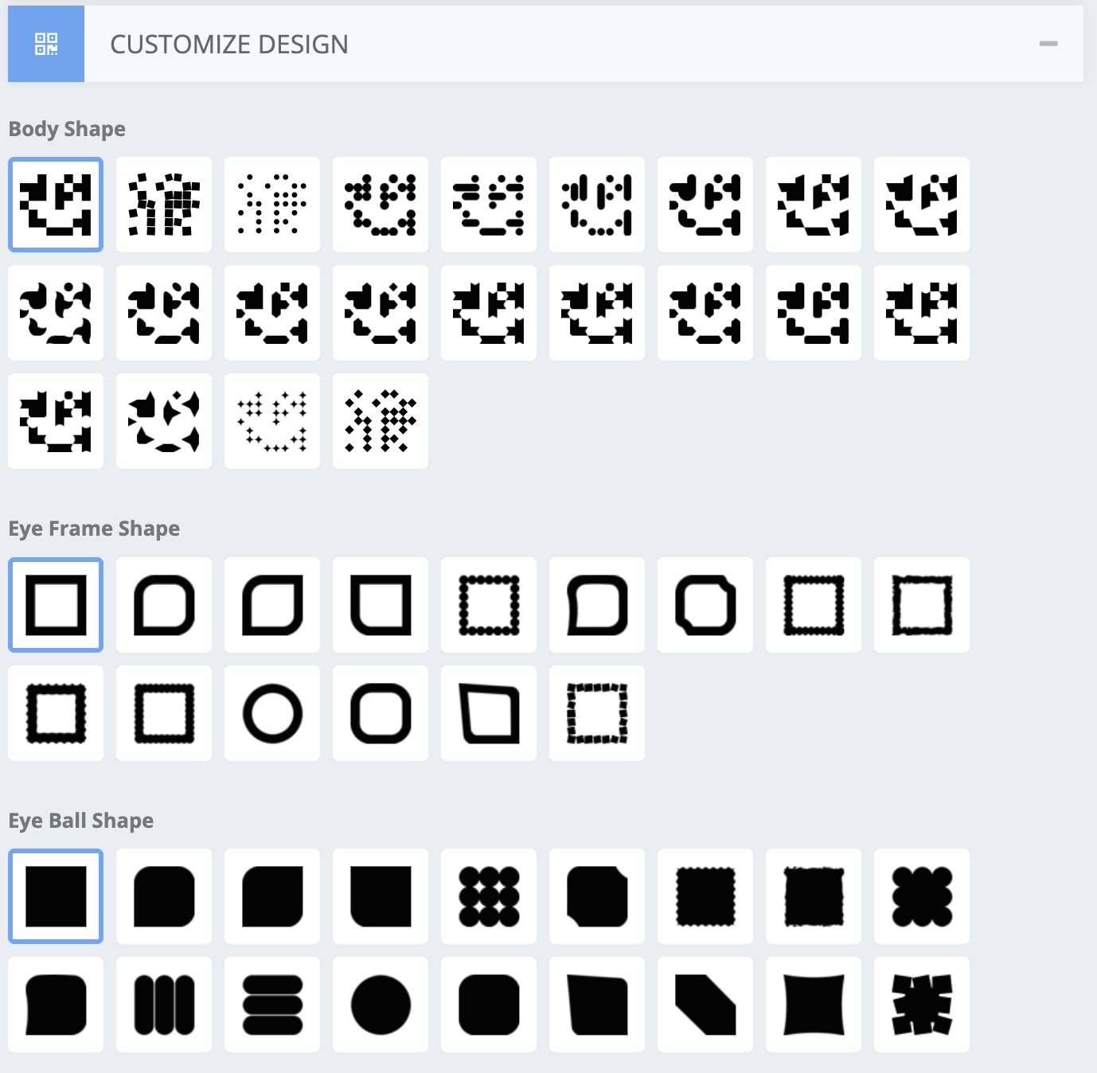Click the Body Shape section label

click(67, 129)
